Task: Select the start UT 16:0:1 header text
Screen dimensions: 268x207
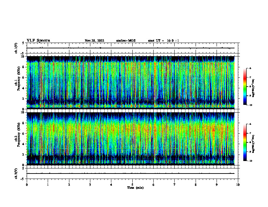Action: pyautogui.click(x=163, y=41)
